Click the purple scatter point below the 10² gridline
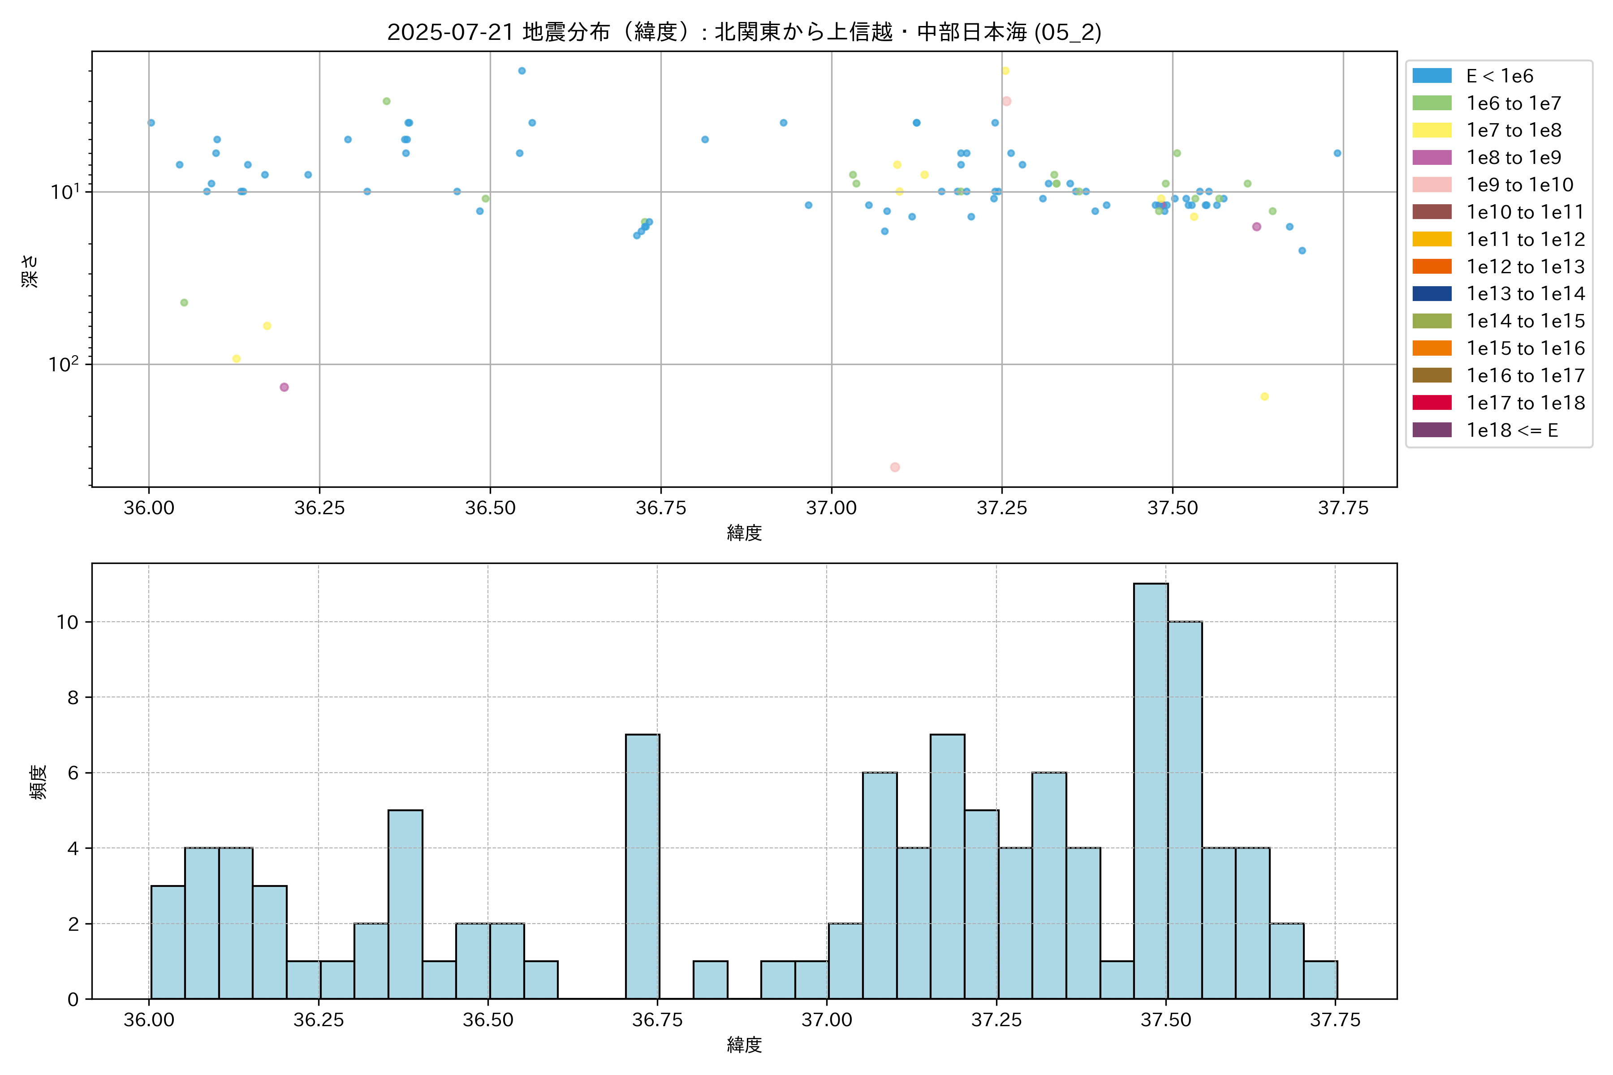The height and width of the screenshot is (1075, 1613). pos(285,387)
